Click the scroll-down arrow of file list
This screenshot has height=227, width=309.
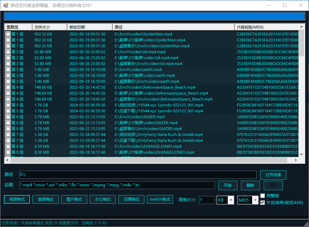coord(301,154)
